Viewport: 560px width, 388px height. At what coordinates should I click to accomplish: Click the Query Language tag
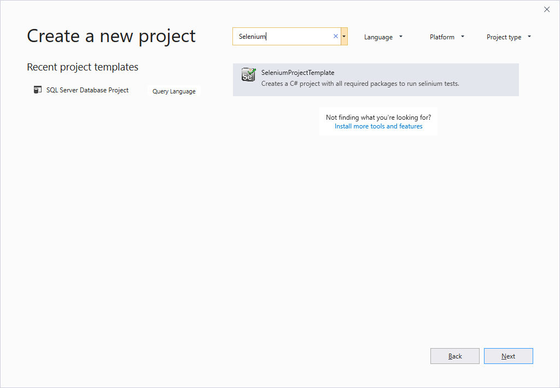click(174, 91)
